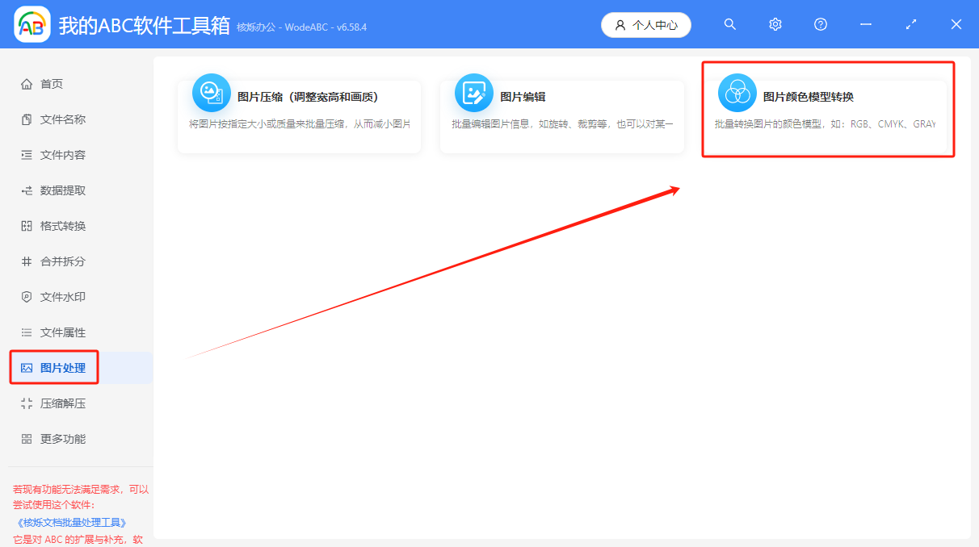
Task: Click the 我的ABC软件工具箱 title text
Action: tap(145, 25)
